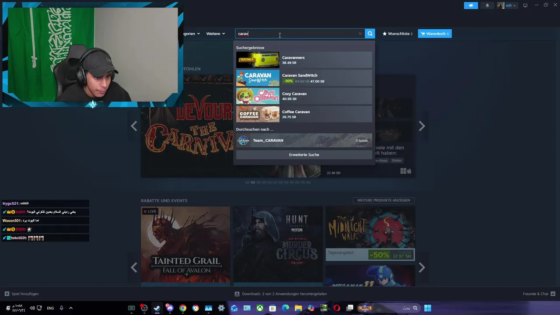Open NVIDIA app from the taskbar
560x315 pixels.
(x=324, y=308)
